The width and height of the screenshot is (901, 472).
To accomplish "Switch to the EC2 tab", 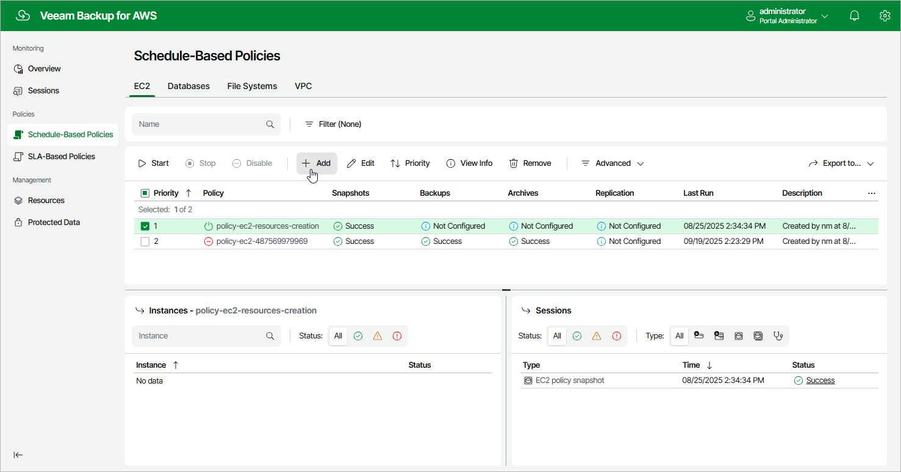I will [142, 87].
